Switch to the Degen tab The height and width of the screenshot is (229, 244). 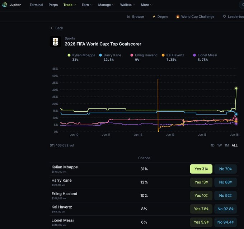pyautogui.click(x=160, y=17)
